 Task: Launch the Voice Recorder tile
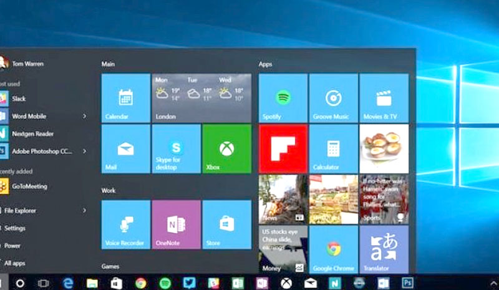point(126,225)
